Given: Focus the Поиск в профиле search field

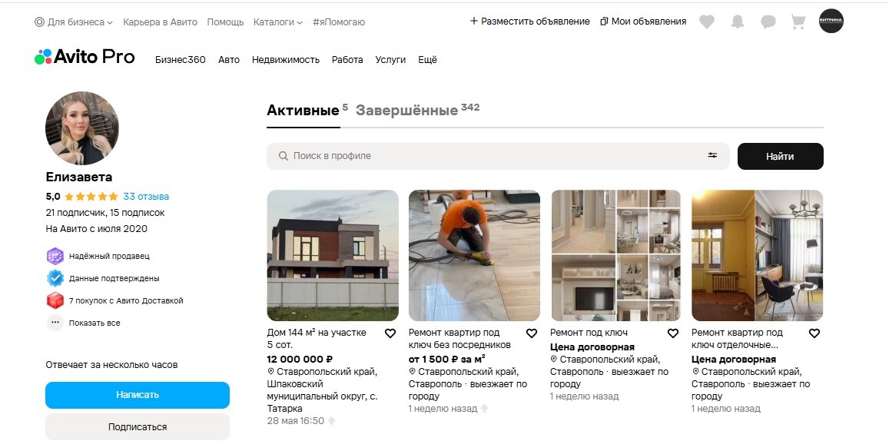Looking at the screenshot, I should coord(498,156).
